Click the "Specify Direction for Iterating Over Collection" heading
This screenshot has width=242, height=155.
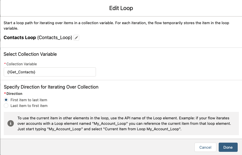point(51,87)
